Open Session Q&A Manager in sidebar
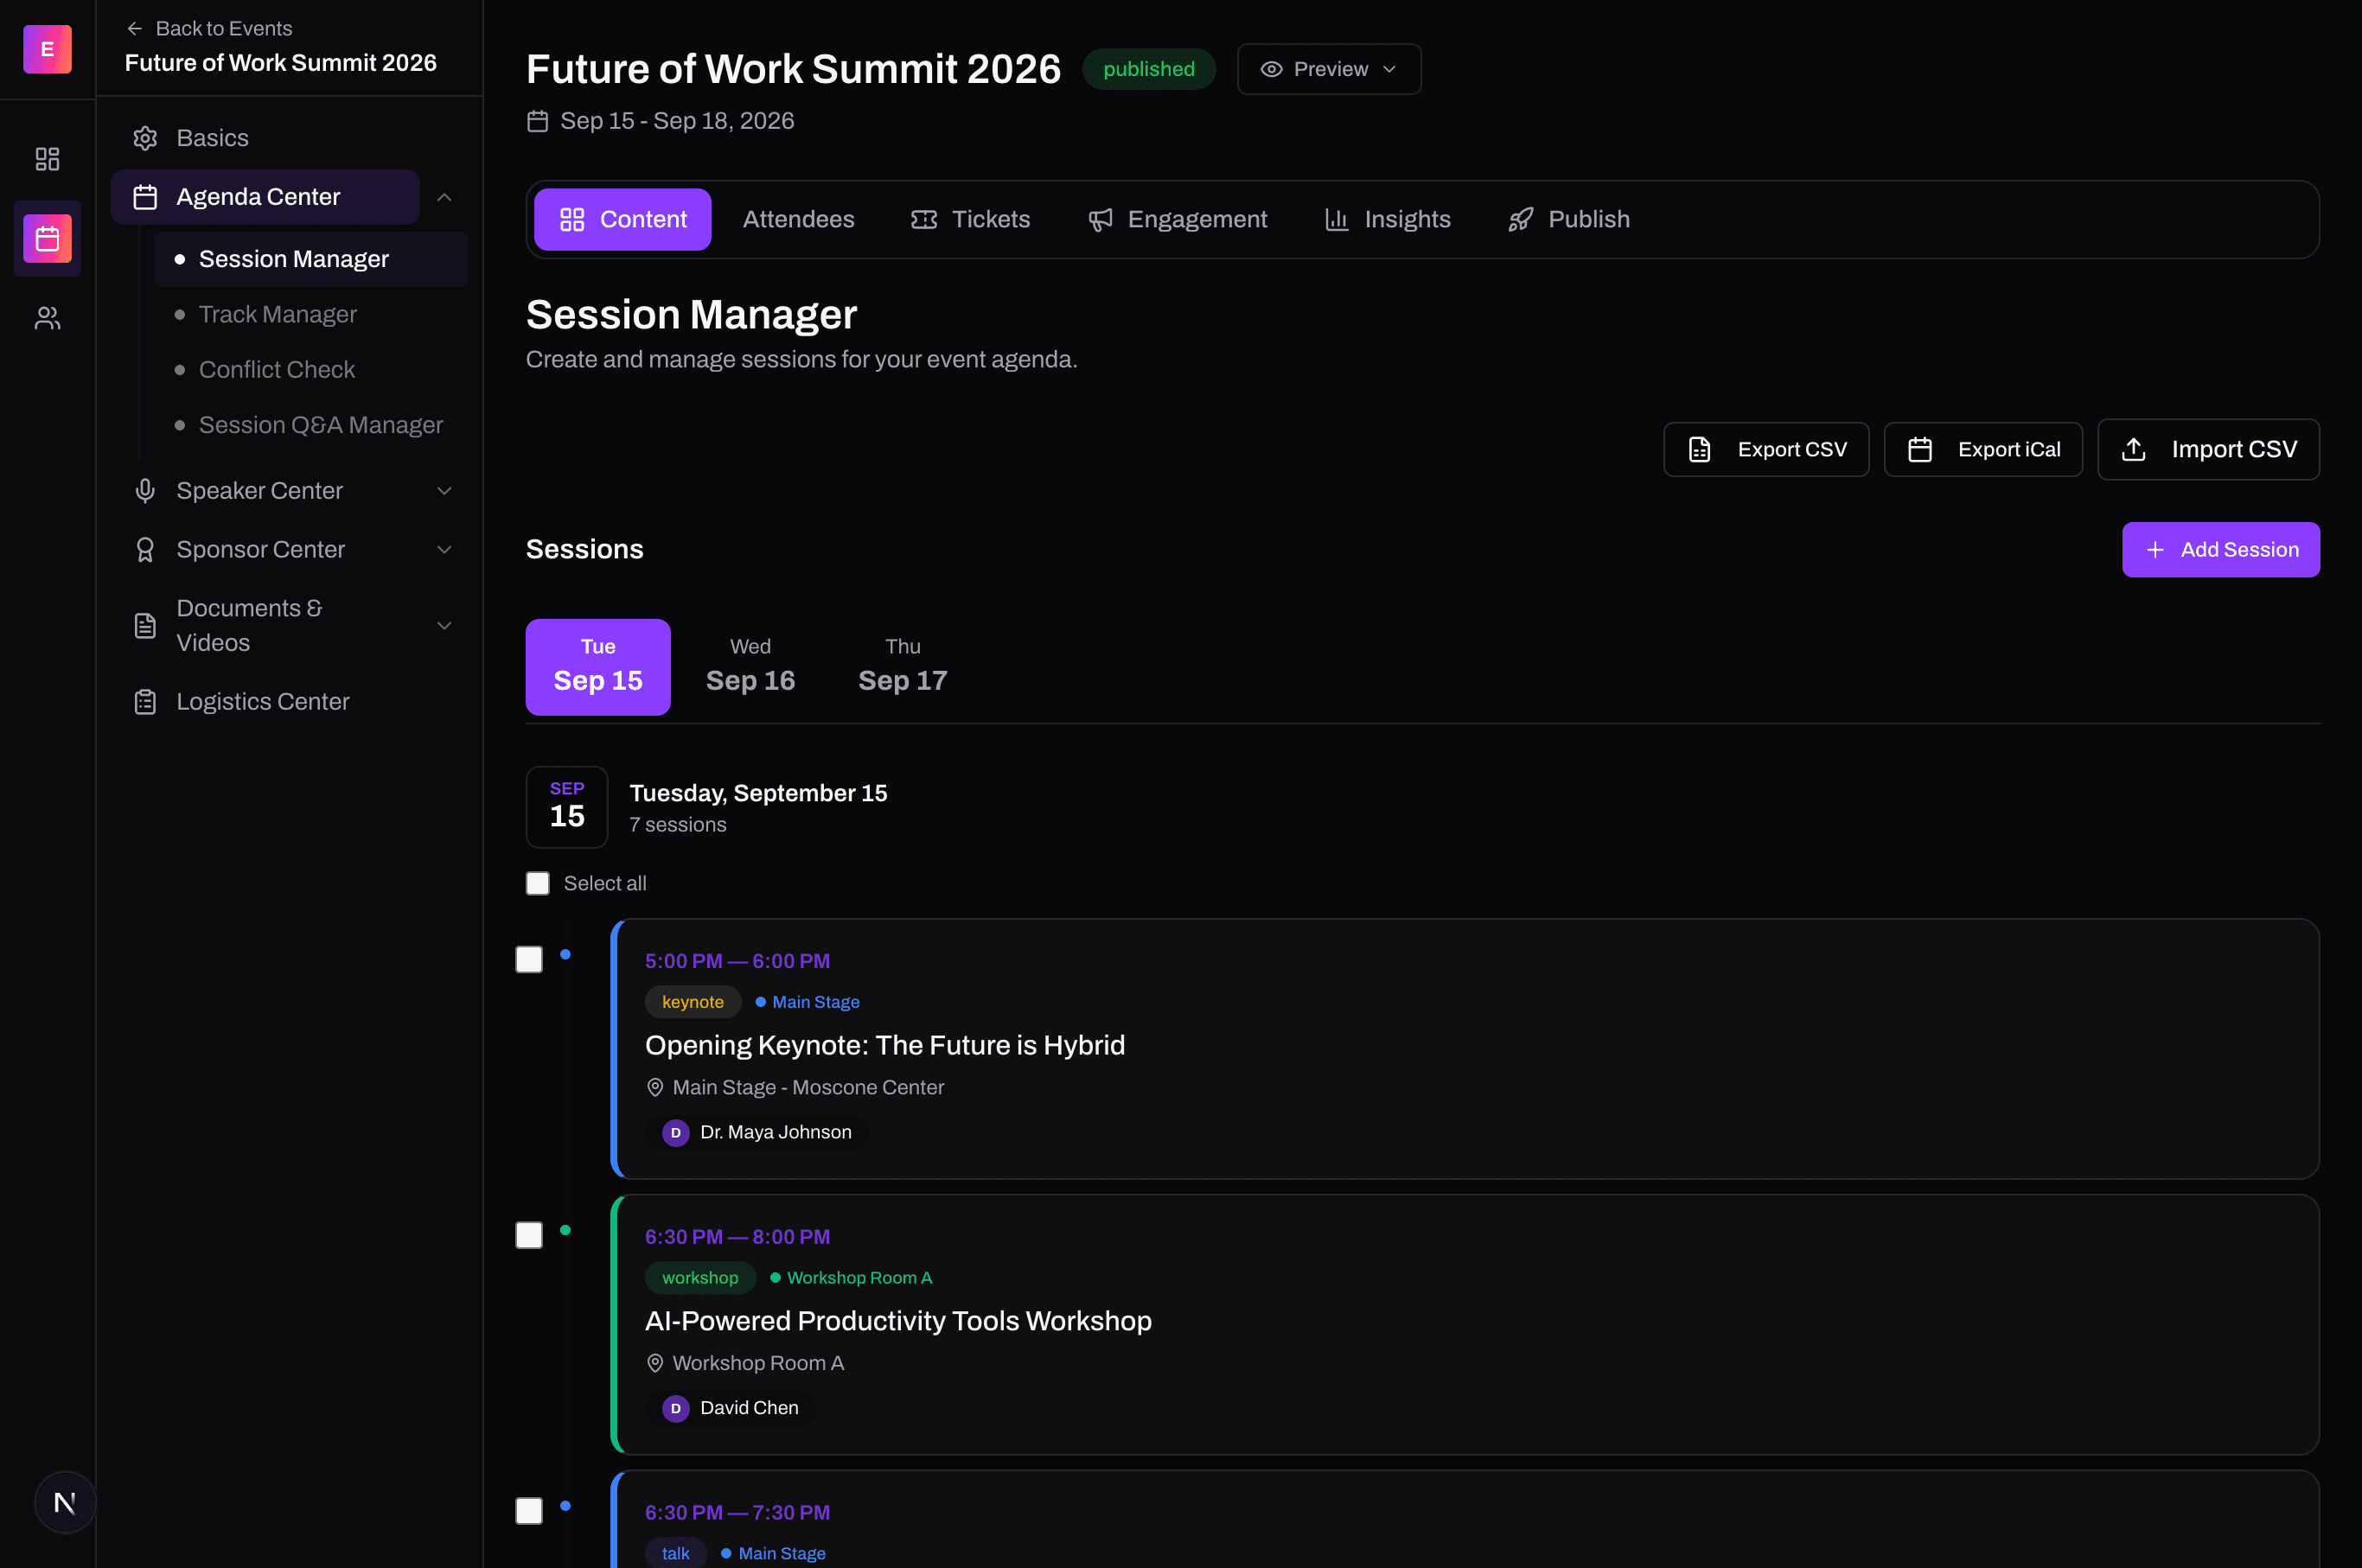 tap(311, 425)
